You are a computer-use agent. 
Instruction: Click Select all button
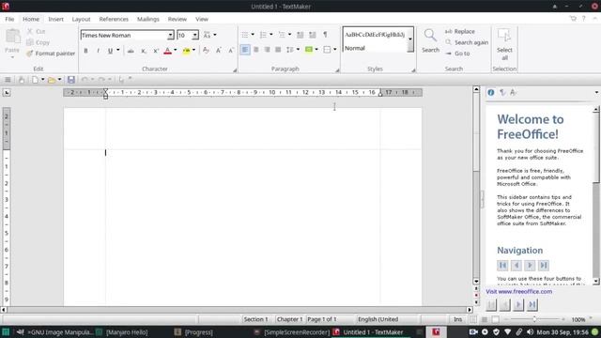coord(504,44)
